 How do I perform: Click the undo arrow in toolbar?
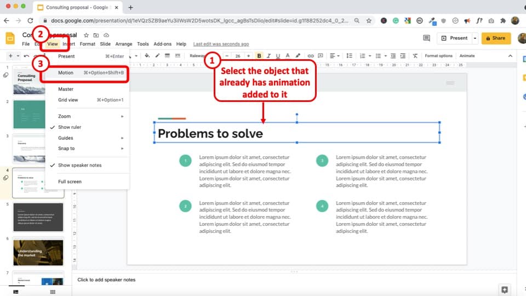click(x=26, y=56)
